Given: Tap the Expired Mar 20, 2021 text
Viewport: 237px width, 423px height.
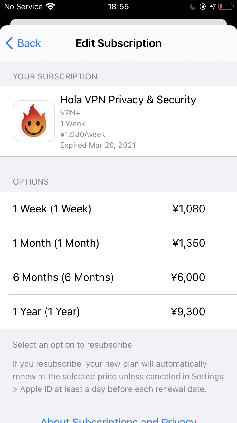Looking at the screenshot, I should pyautogui.click(x=98, y=145).
